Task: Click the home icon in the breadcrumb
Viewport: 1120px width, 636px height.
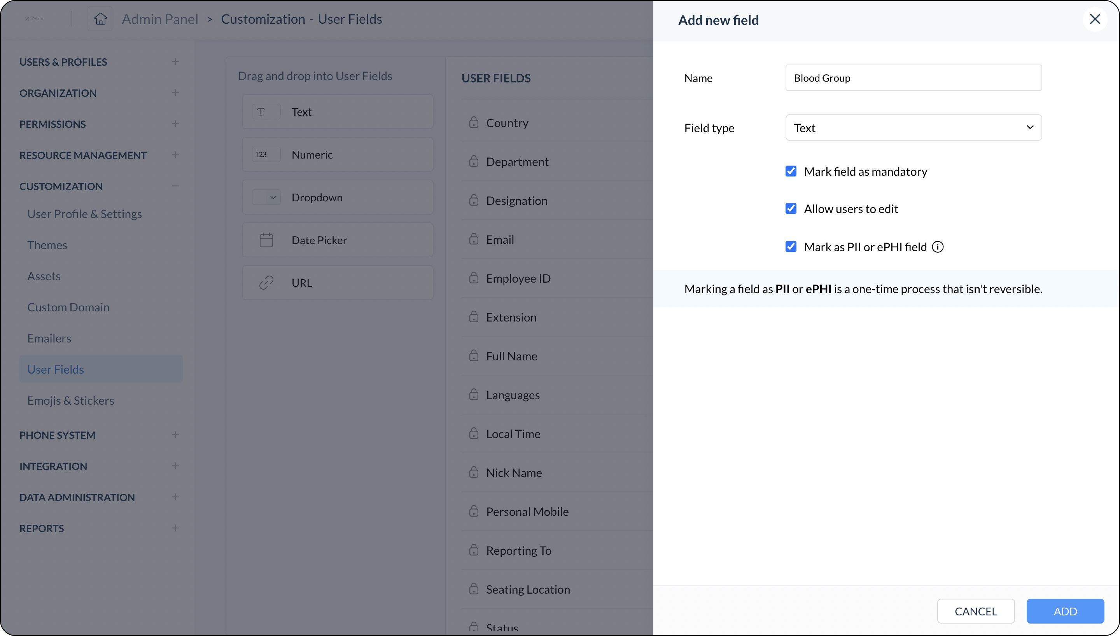Action: click(x=100, y=19)
